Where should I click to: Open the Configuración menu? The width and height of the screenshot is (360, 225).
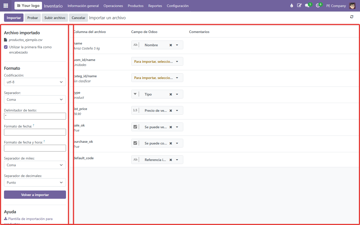coord(178,6)
